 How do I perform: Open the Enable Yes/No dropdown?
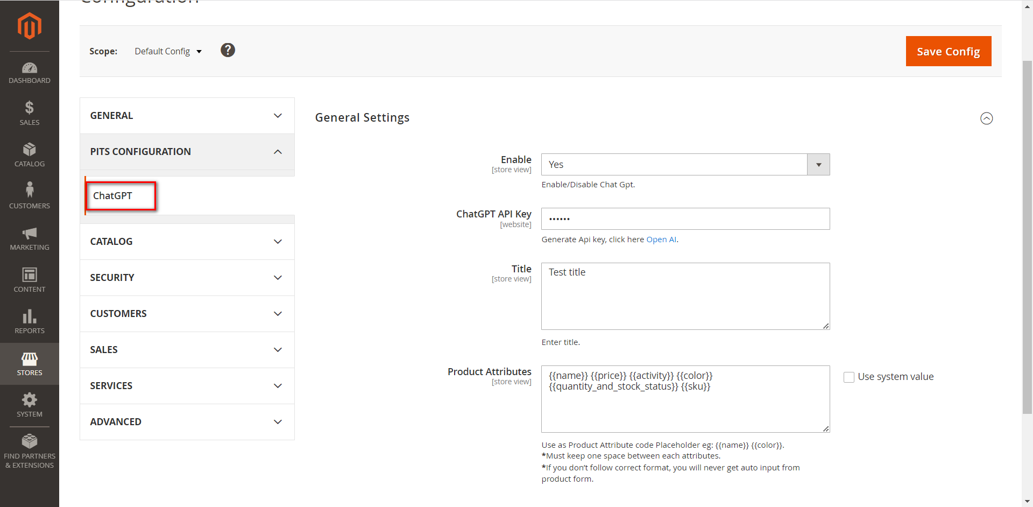point(818,164)
